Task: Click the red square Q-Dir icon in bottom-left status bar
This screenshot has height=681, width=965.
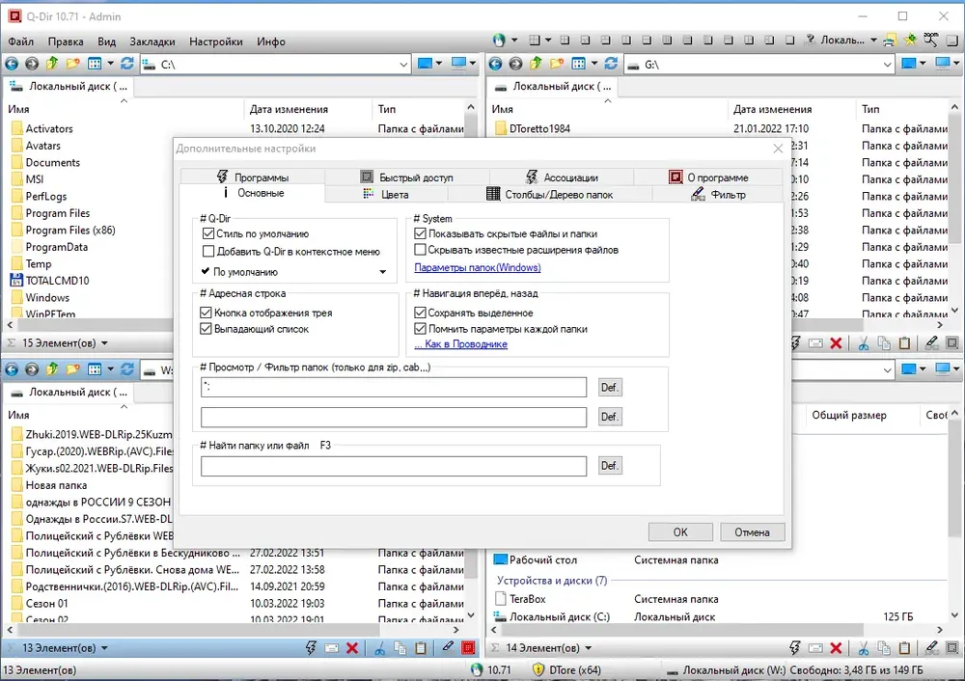Action: 468,648
